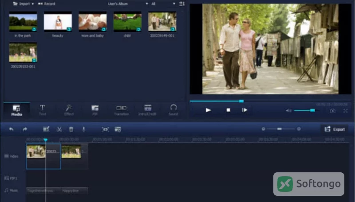355x202 pixels.
Task: Select the first audio clip on Music track
Action: pyautogui.click(x=43, y=190)
